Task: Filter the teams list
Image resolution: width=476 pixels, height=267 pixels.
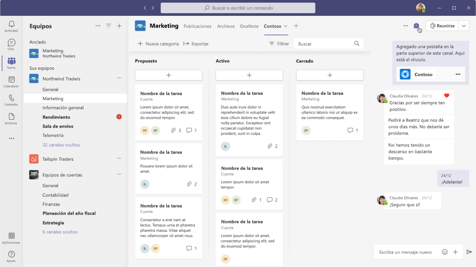Action: [x=109, y=26]
